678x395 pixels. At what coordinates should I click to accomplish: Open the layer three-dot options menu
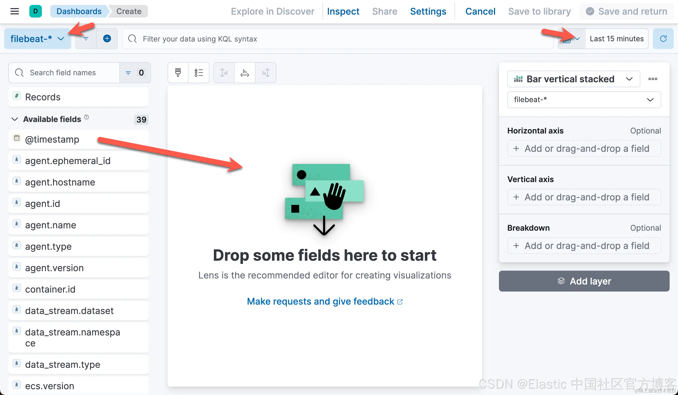[x=652, y=79]
